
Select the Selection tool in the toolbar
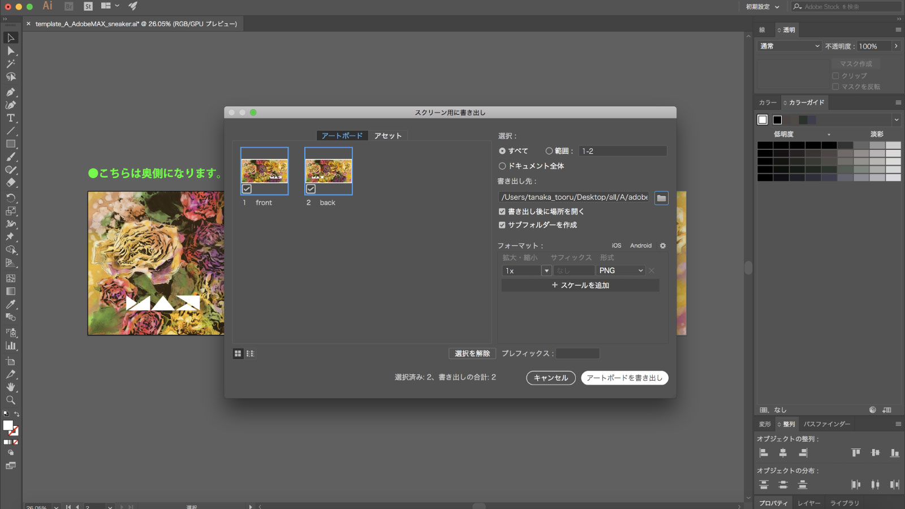pyautogui.click(x=10, y=38)
